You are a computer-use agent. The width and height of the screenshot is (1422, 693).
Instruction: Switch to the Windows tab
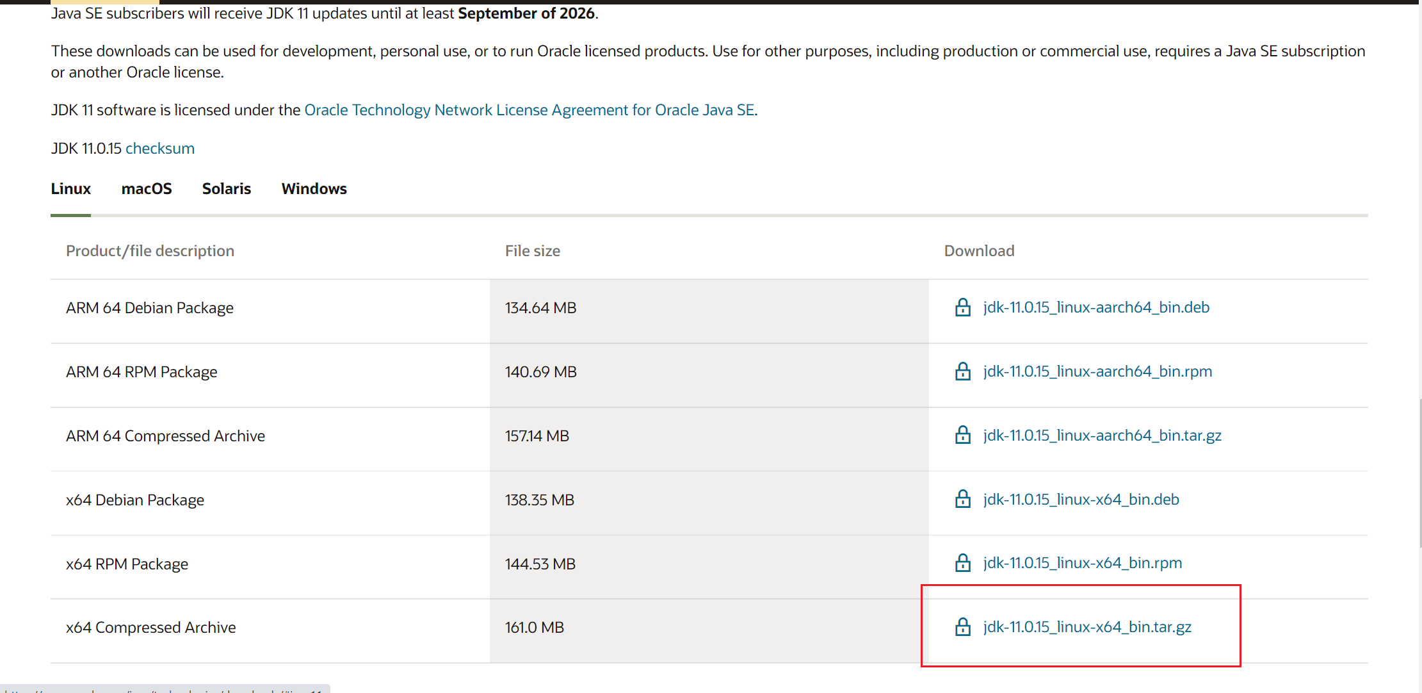(314, 189)
